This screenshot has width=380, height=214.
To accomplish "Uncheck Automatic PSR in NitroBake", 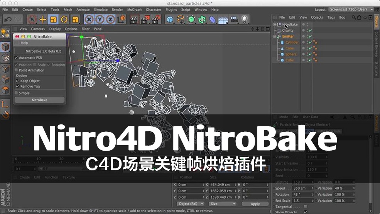I will click(x=16, y=58).
